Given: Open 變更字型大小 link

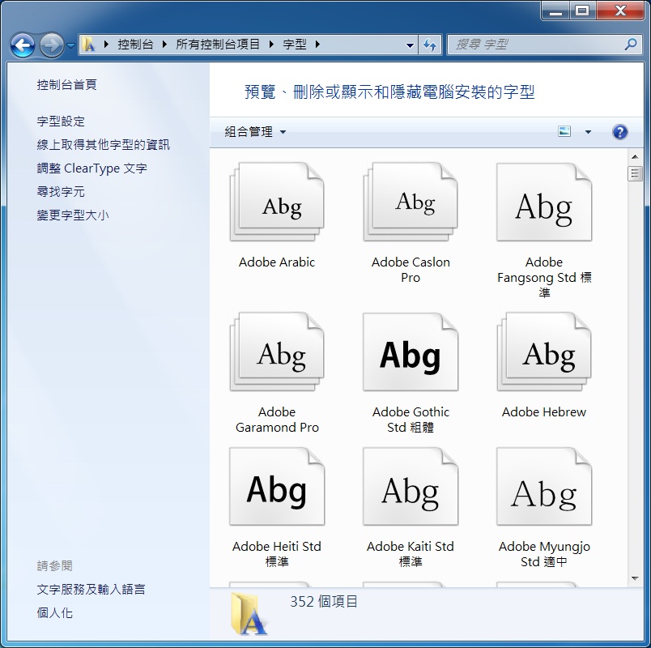Looking at the screenshot, I should pyautogui.click(x=73, y=215).
